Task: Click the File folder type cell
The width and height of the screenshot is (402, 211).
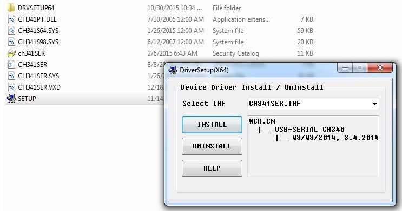Action: 227,8
